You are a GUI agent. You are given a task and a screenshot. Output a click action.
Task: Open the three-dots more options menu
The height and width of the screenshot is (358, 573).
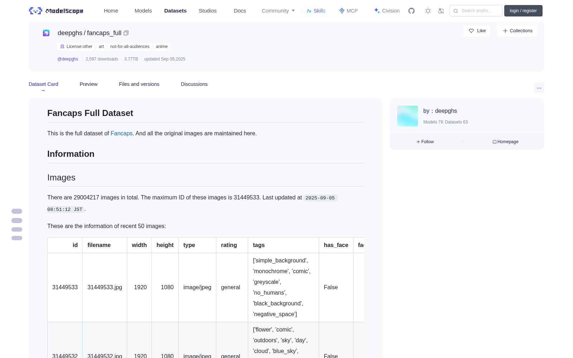pyautogui.click(x=539, y=88)
